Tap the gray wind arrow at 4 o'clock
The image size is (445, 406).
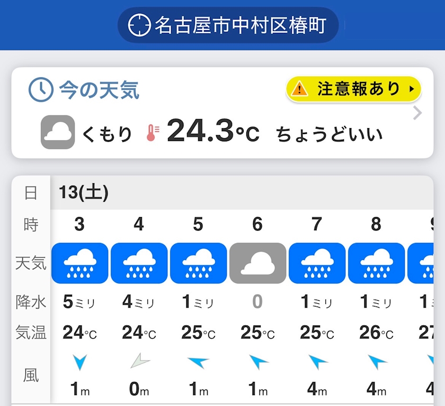point(140,362)
